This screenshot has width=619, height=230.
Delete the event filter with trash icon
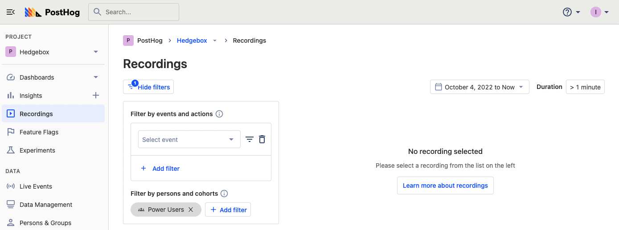[262, 139]
